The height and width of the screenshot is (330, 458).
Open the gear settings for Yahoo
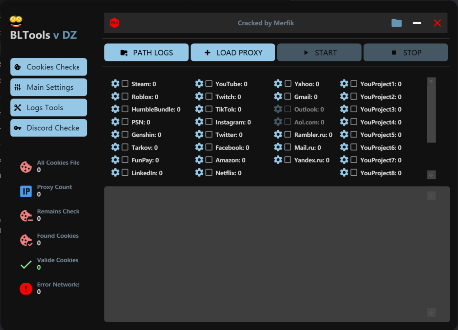(x=278, y=84)
